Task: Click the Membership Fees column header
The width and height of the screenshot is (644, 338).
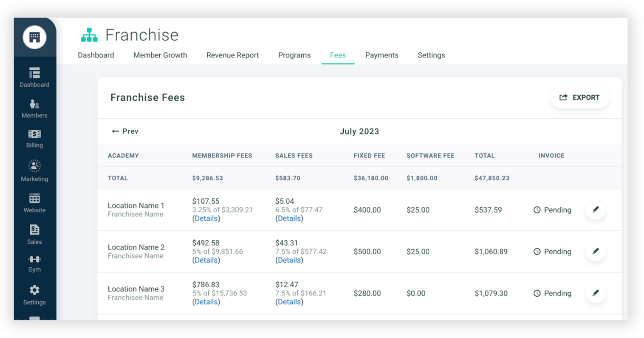Action: click(x=222, y=156)
